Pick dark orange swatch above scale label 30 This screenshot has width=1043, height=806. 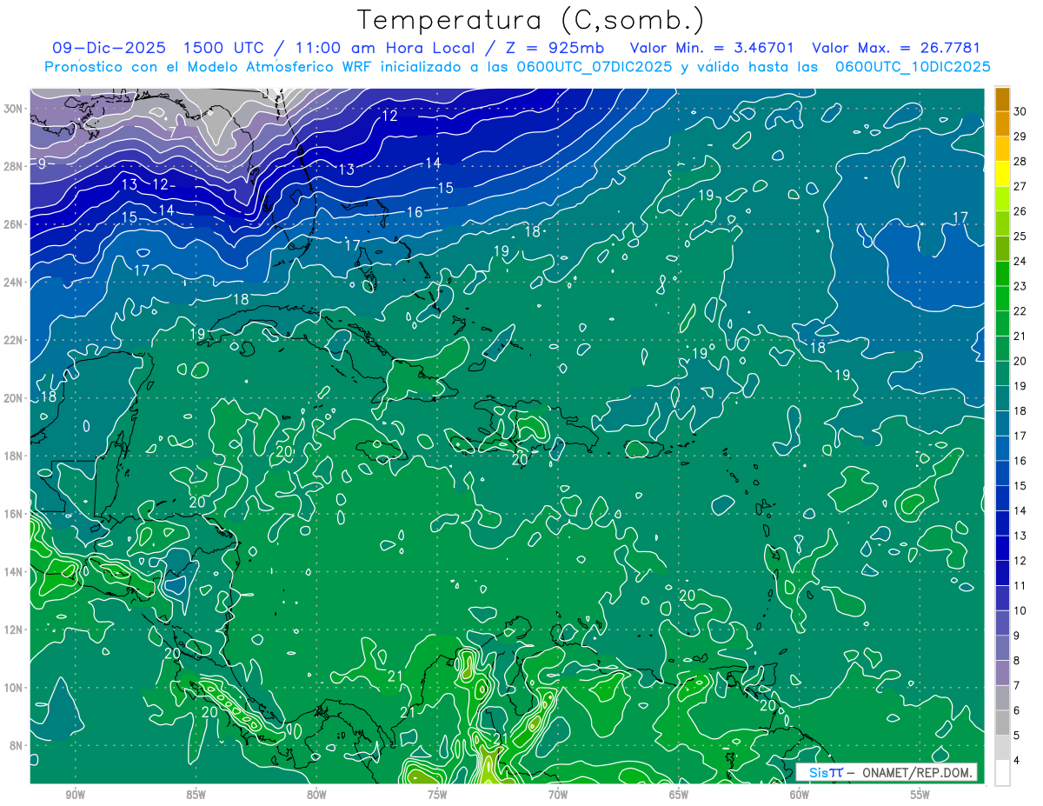pos(1003,99)
